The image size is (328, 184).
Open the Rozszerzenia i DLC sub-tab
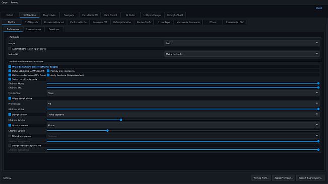(234, 22)
